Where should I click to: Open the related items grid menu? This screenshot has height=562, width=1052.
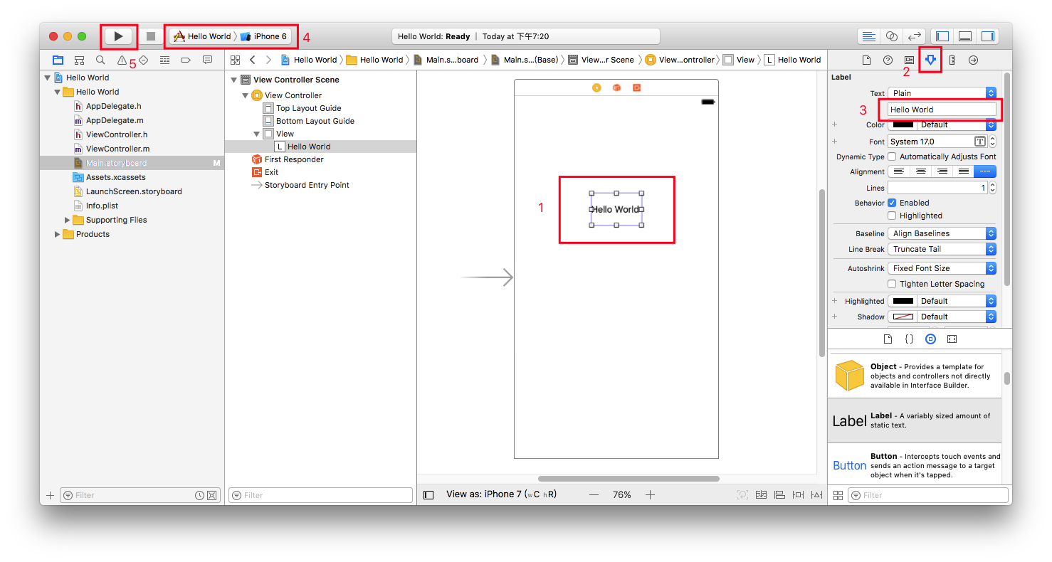[x=236, y=60]
